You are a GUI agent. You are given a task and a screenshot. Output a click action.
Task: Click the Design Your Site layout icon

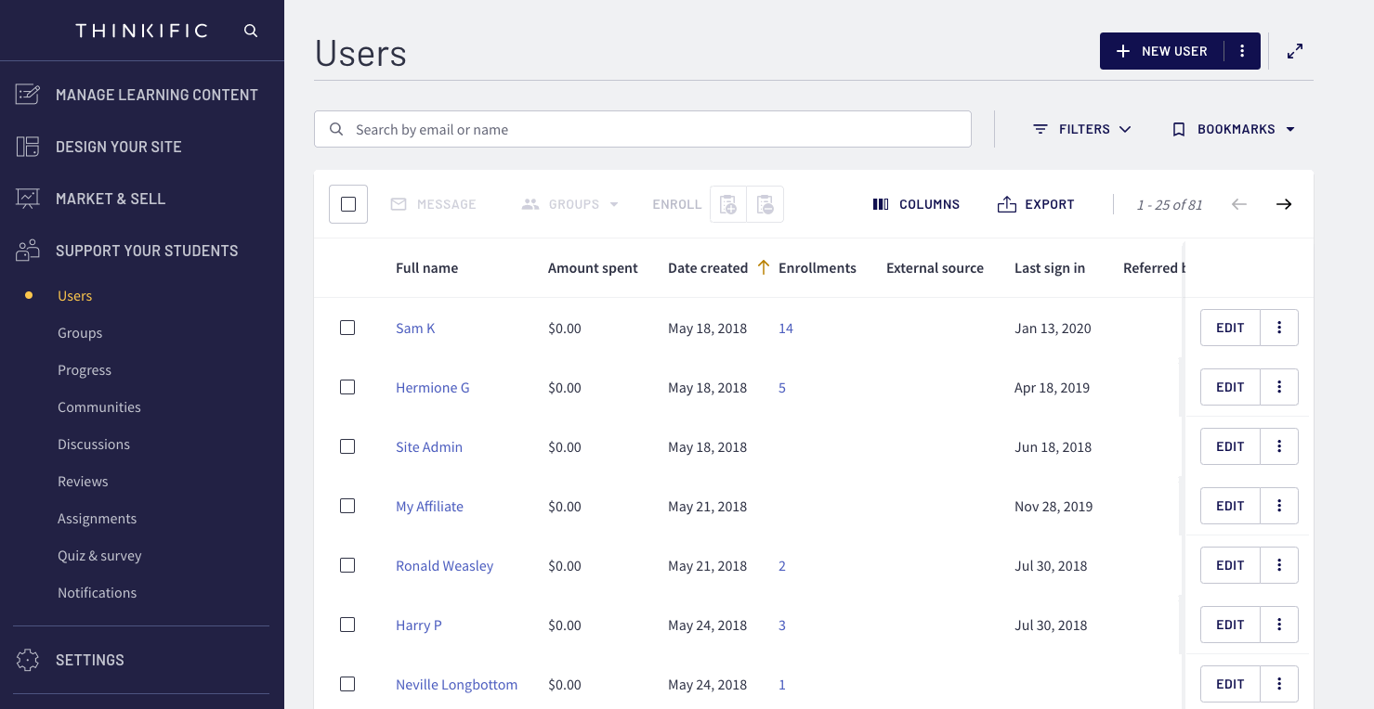(28, 147)
